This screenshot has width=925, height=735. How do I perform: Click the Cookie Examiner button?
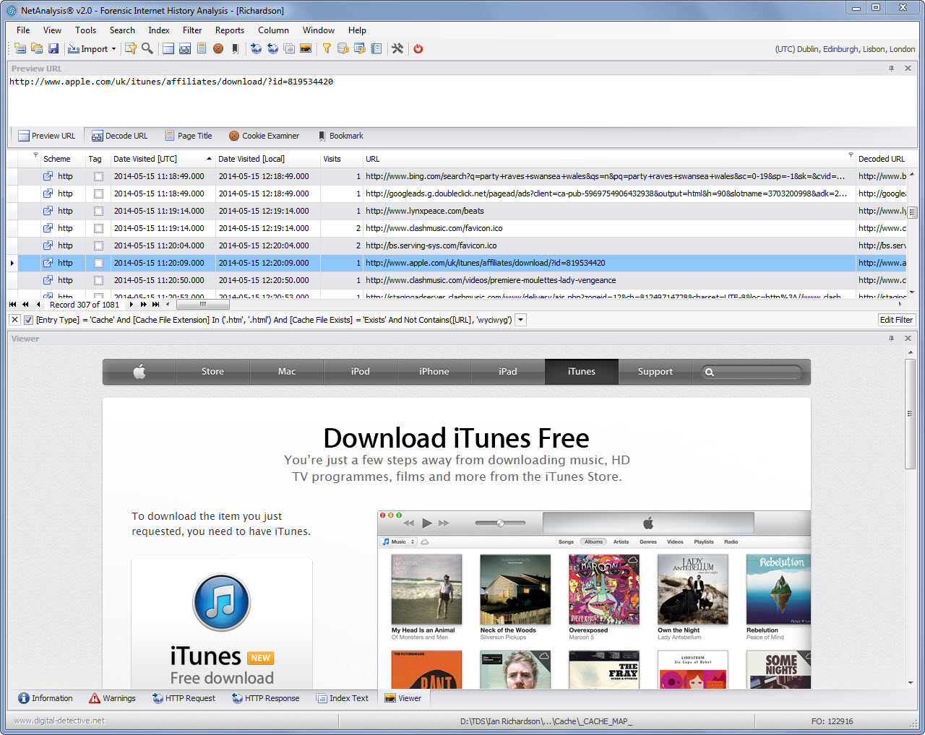point(264,136)
